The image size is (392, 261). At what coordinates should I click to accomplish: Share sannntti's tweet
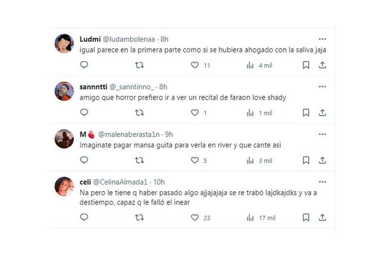322,113
